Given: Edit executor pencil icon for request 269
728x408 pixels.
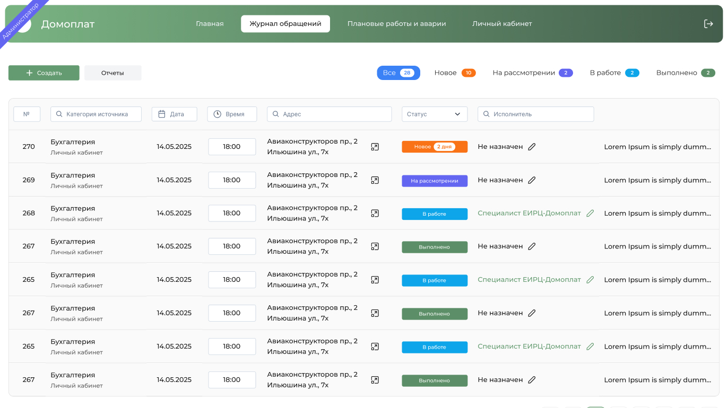Looking at the screenshot, I should (x=532, y=180).
